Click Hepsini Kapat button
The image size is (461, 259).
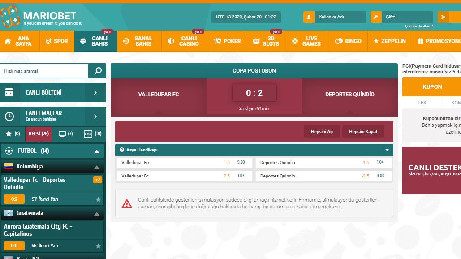(x=363, y=131)
